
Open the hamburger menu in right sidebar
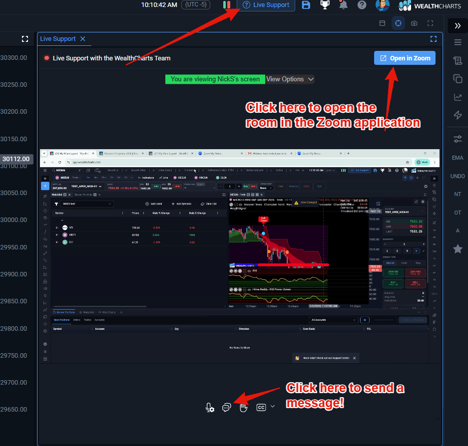point(458,42)
